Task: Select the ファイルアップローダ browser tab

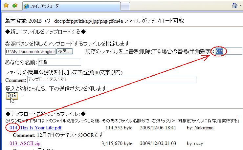Action: (70, 6)
